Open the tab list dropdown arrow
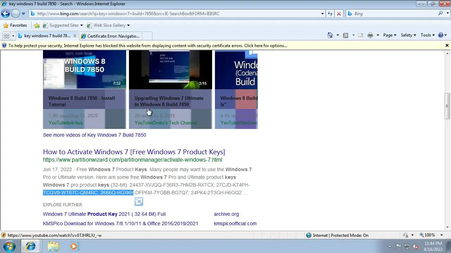 click(13, 36)
